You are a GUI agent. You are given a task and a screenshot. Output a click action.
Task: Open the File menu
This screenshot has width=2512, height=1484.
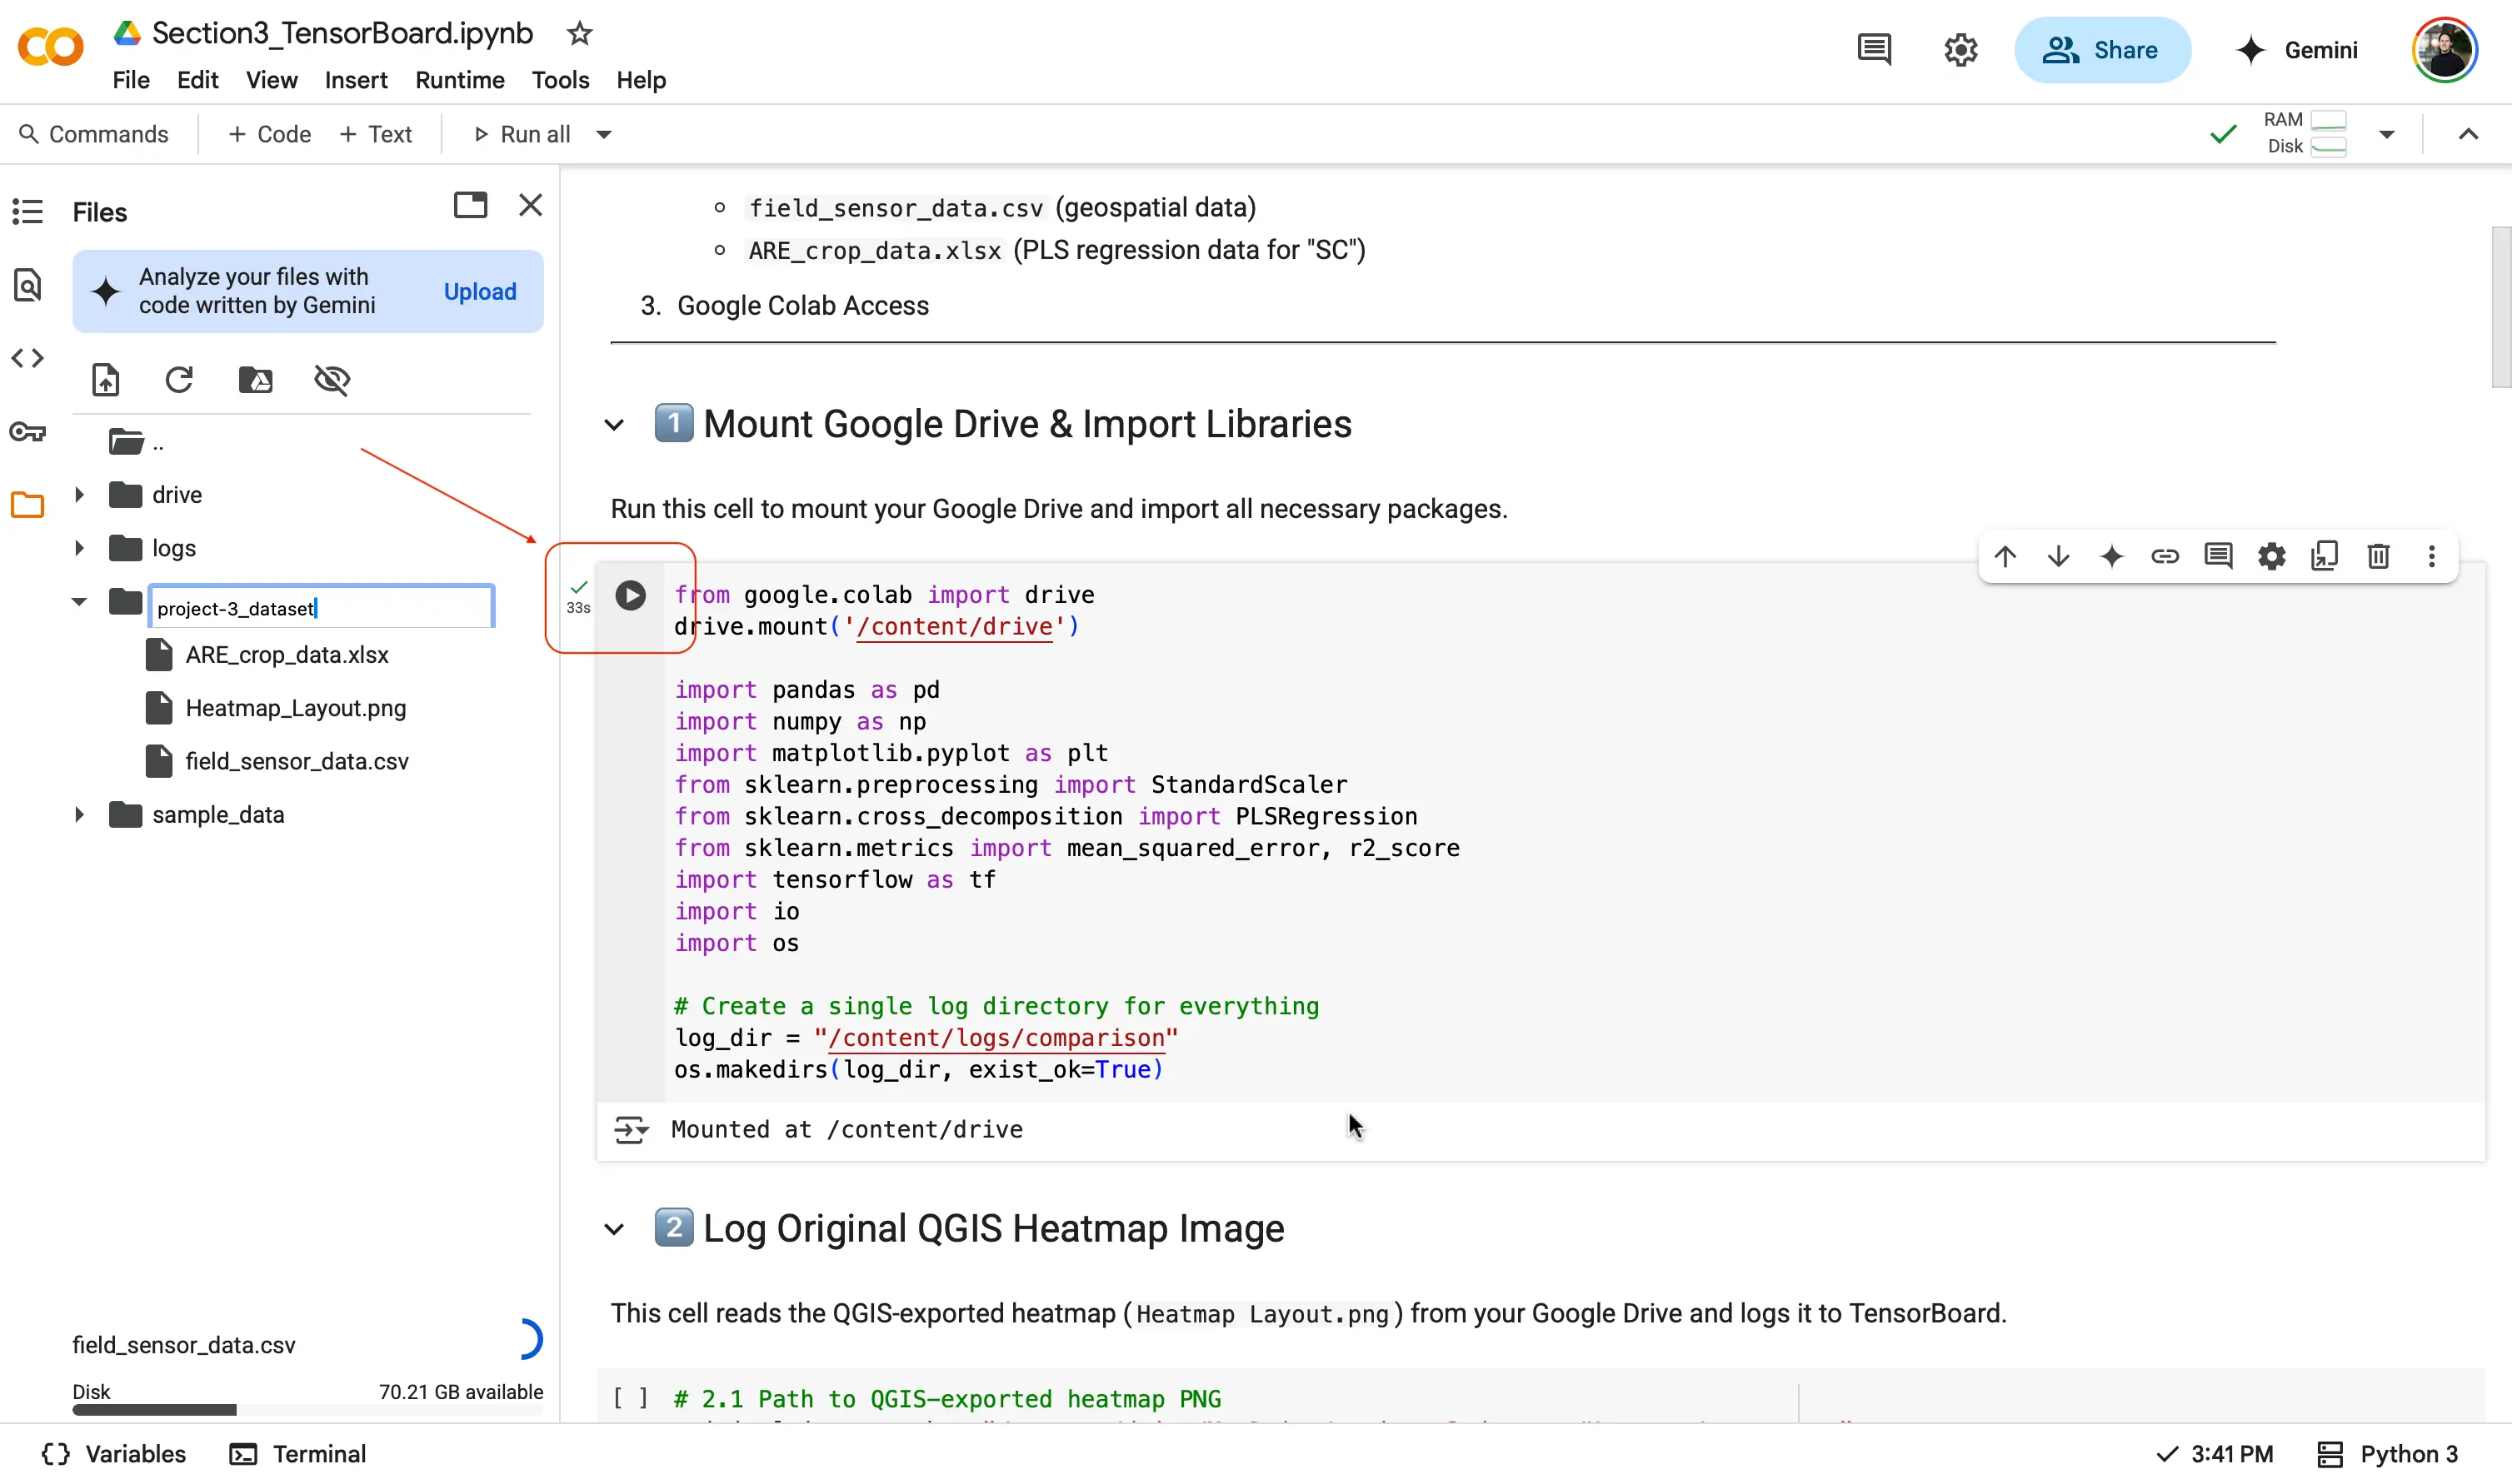tap(131, 80)
